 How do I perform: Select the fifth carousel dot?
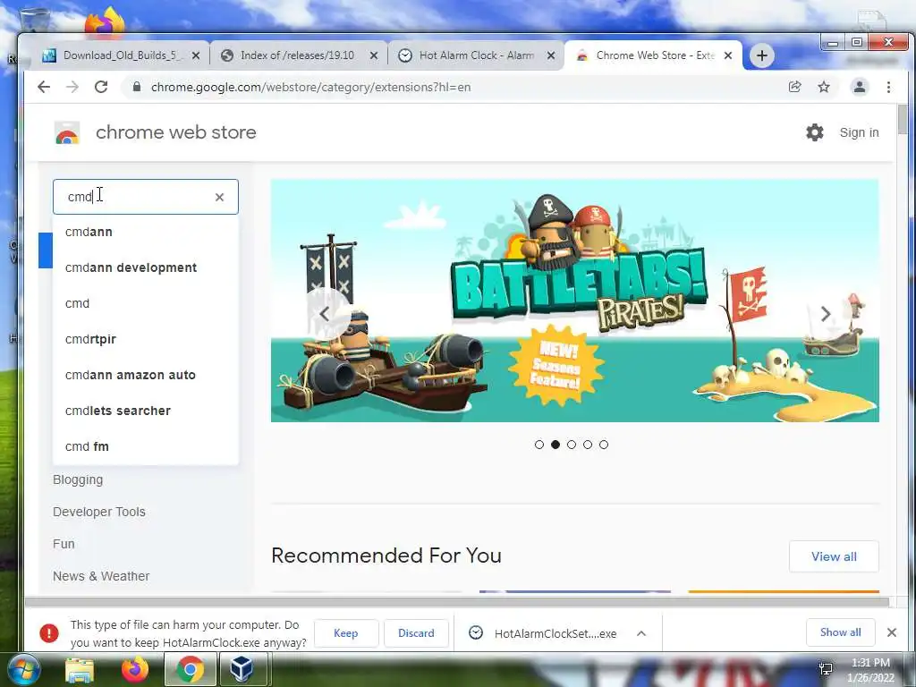point(604,445)
